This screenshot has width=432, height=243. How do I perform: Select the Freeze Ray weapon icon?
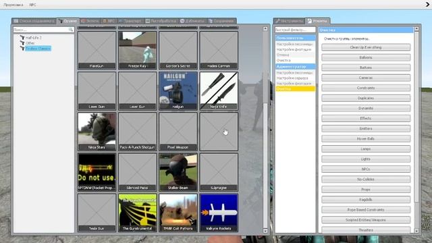(x=138, y=50)
